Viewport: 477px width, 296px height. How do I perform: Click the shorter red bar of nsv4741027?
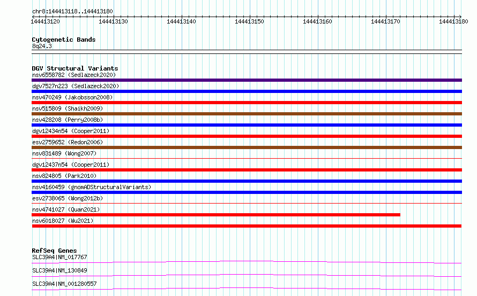point(216,215)
